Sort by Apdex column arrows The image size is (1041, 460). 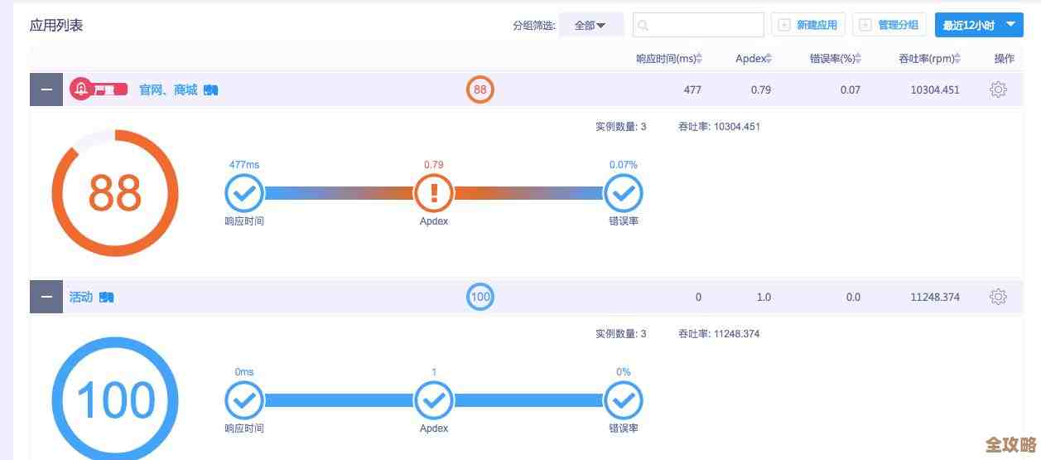769,58
